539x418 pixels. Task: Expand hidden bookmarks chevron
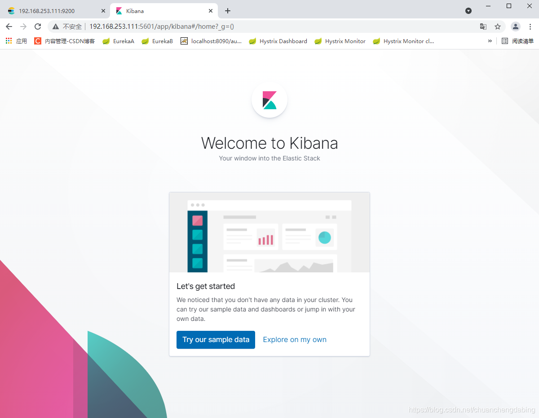(x=490, y=41)
